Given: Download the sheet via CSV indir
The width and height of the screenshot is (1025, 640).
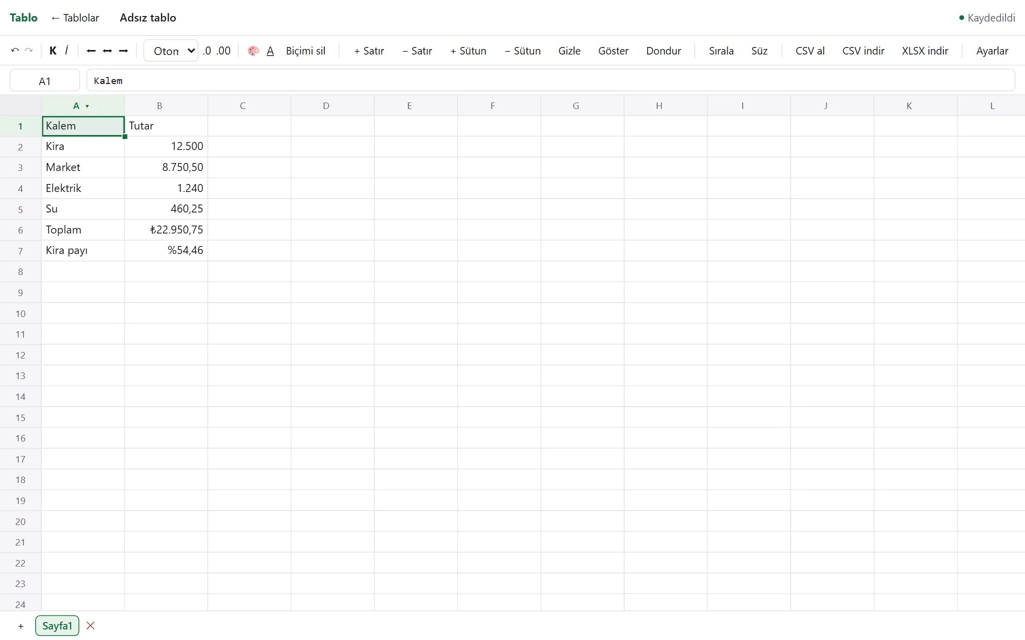Looking at the screenshot, I should (x=863, y=50).
